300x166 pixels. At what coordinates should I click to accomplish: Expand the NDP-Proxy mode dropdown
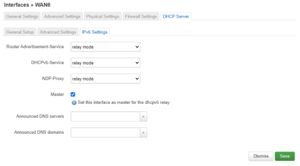click(105, 79)
